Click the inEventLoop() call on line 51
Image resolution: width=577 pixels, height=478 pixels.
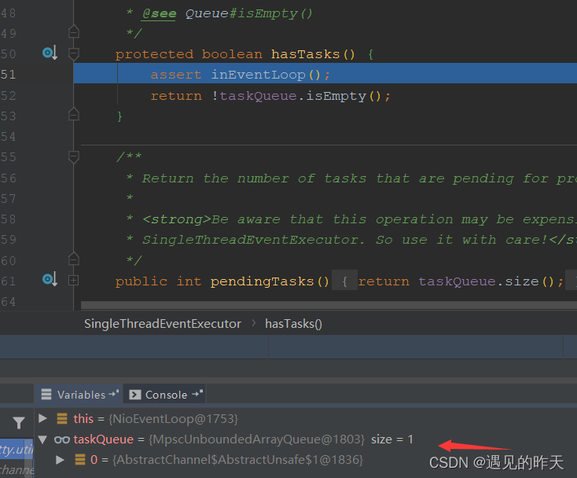point(266,75)
